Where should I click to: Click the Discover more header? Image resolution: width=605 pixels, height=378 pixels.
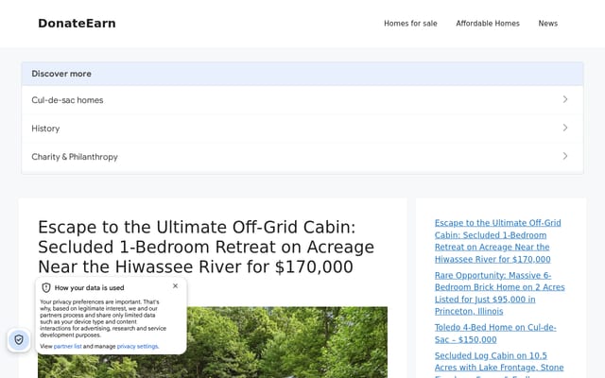(302, 74)
